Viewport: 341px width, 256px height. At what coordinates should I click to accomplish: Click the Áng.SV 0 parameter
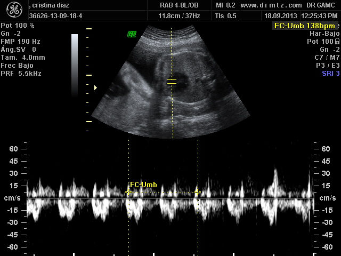(x=18, y=50)
